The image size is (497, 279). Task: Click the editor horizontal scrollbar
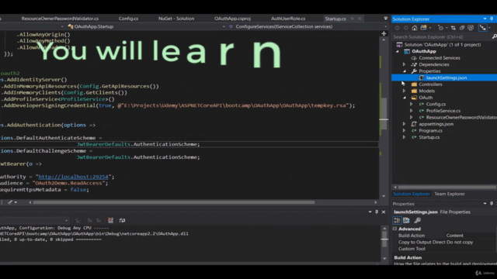click(174, 202)
